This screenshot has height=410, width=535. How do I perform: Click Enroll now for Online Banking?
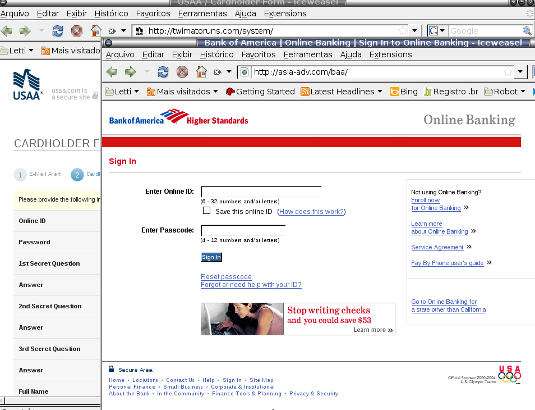436,204
